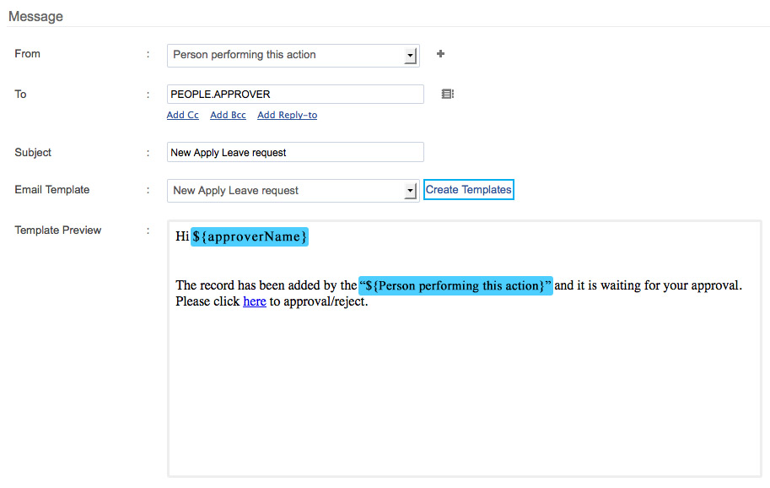Image resolution: width=770 pixels, height=488 pixels.
Task: Open the 'here' hyperlink in the preview
Action: coord(254,301)
